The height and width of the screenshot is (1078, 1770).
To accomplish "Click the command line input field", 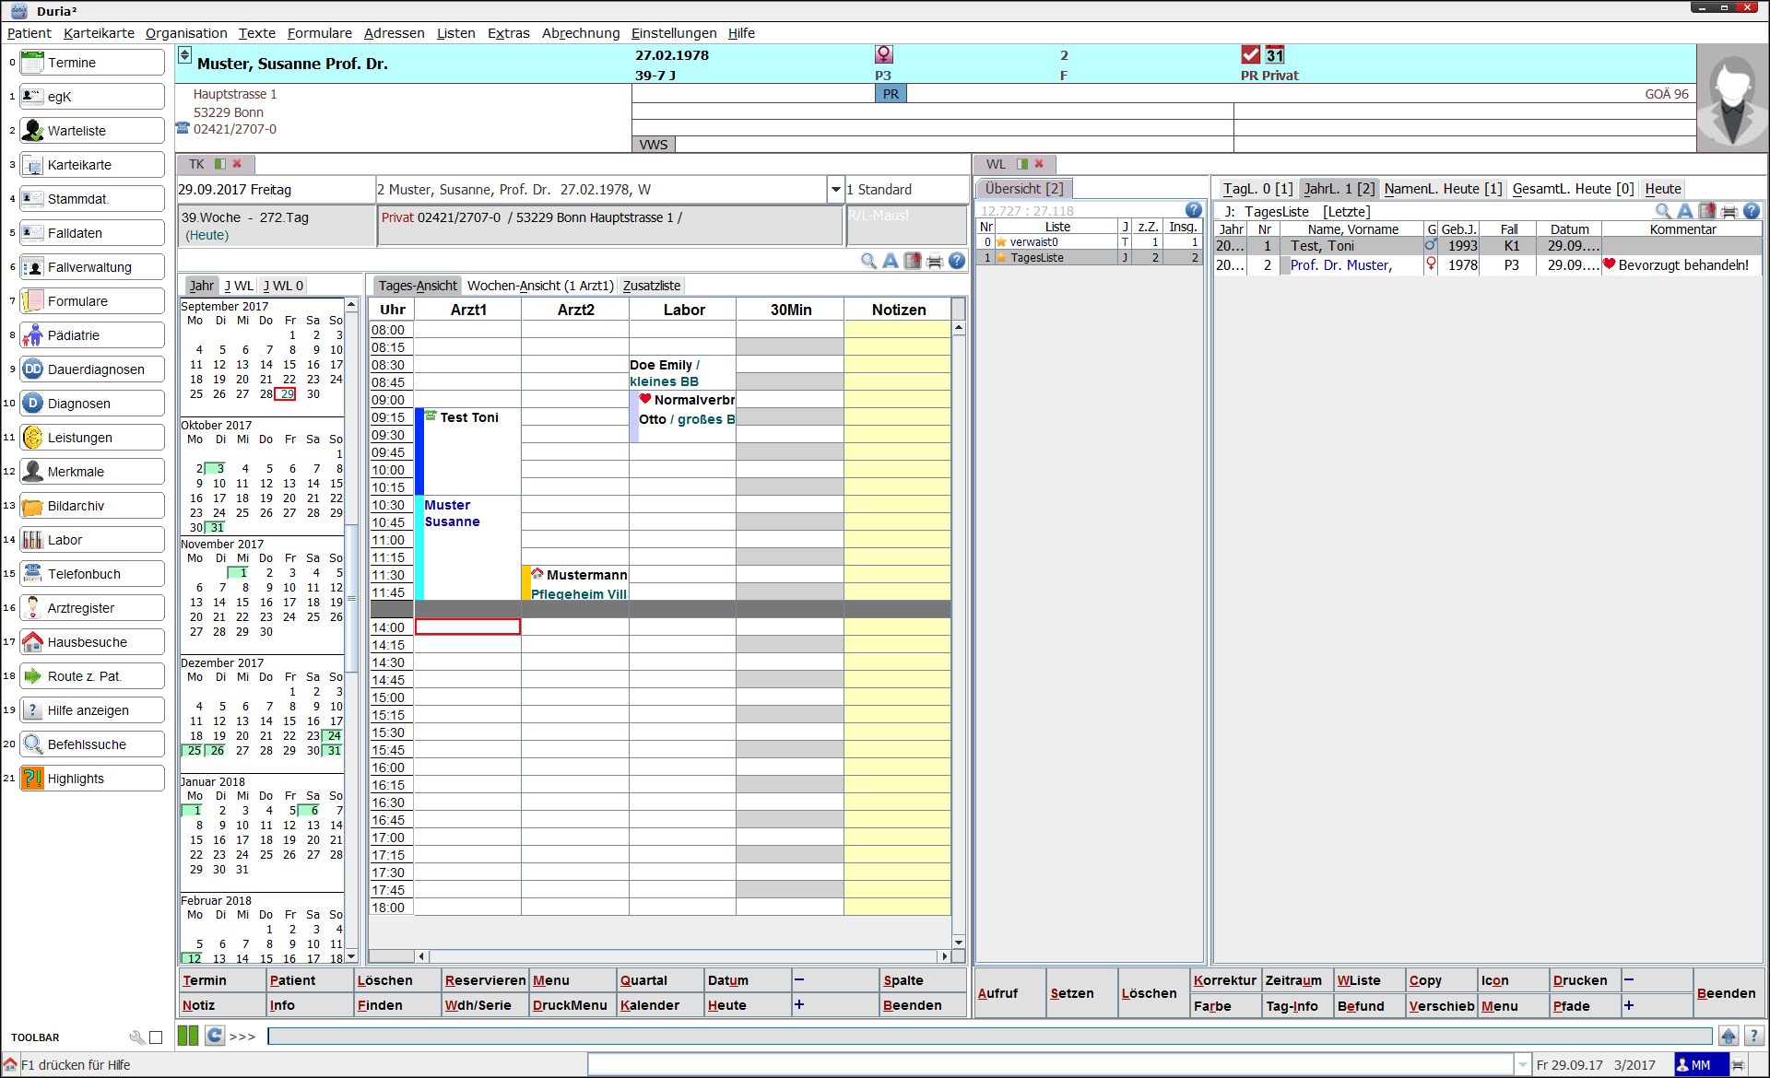I will 989,1037.
